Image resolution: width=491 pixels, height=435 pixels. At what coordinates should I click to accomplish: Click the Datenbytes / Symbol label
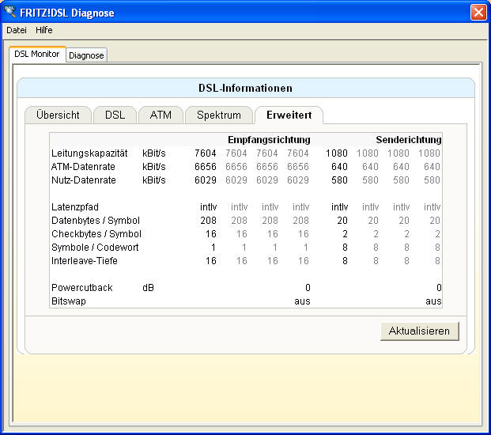[x=96, y=221]
